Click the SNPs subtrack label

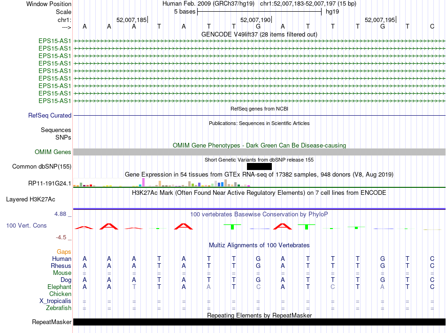point(63,137)
